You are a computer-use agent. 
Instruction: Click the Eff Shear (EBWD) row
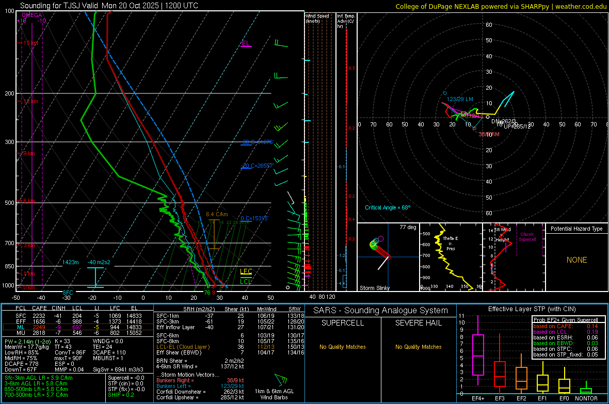tap(230, 352)
